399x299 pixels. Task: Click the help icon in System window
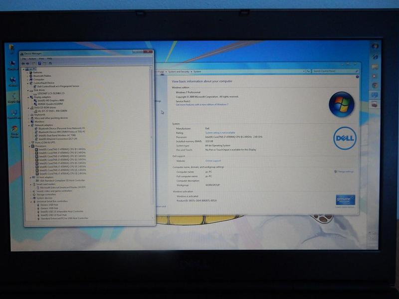[x=357, y=77]
